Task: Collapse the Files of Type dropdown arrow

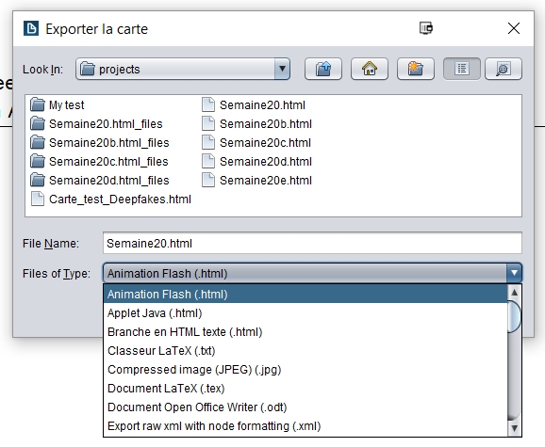Action: 514,273
